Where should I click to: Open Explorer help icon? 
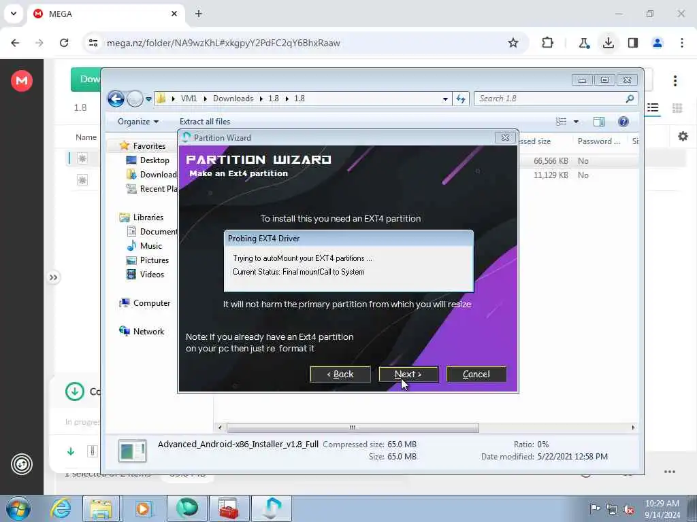[x=623, y=122]
